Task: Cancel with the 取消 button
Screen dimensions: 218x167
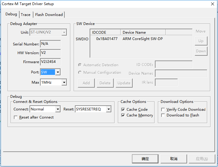Action: click(174, 159)
